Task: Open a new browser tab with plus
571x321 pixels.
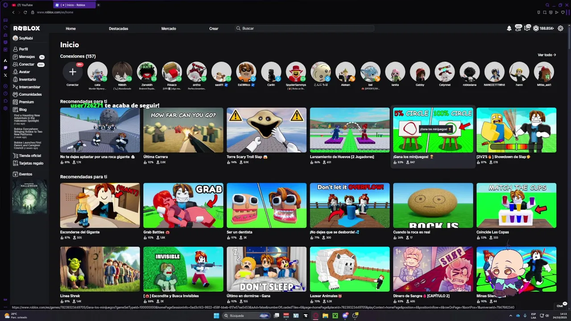Action: (x=99, y=5)
